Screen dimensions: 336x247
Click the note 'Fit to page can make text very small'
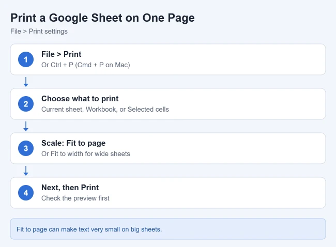89,229
